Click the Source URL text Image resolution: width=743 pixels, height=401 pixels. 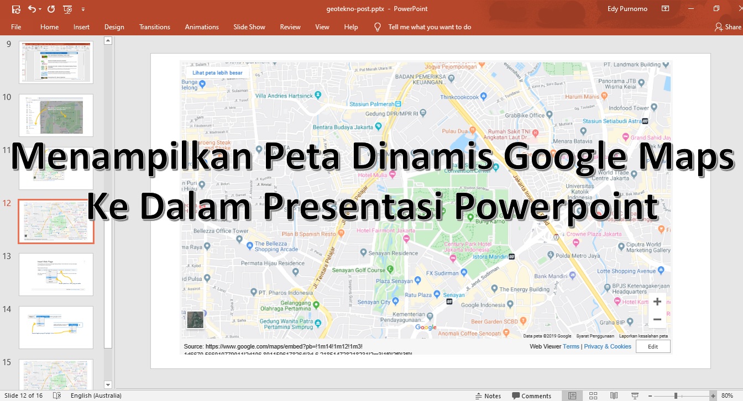coord(298,350)
